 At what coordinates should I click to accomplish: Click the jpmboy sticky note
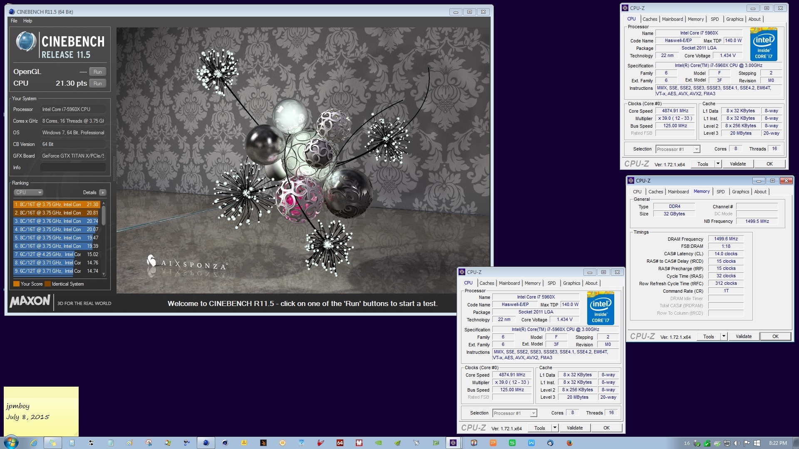coord(41,411)
